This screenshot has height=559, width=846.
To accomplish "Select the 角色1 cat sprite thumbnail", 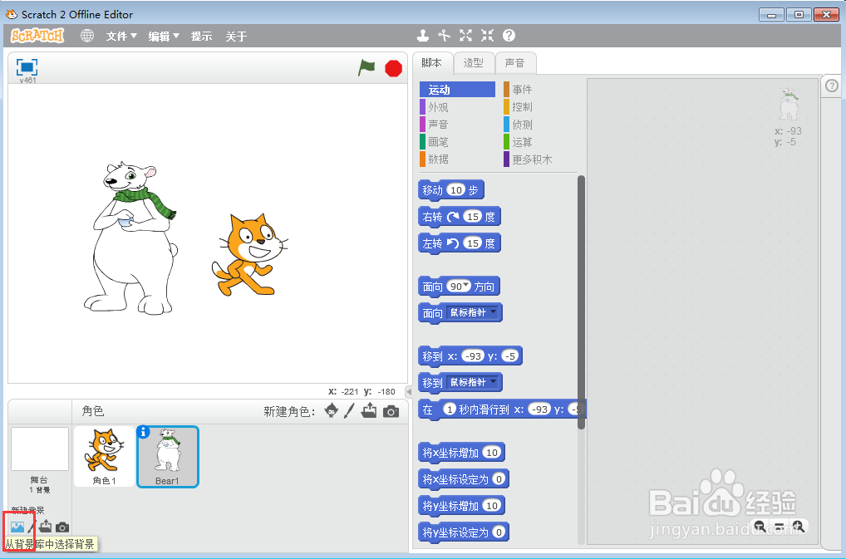I will [x=104, y=457].
